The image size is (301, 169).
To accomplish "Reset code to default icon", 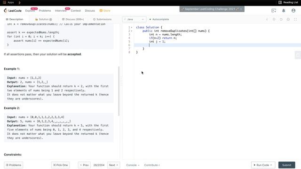I will [x=281, y=19].
